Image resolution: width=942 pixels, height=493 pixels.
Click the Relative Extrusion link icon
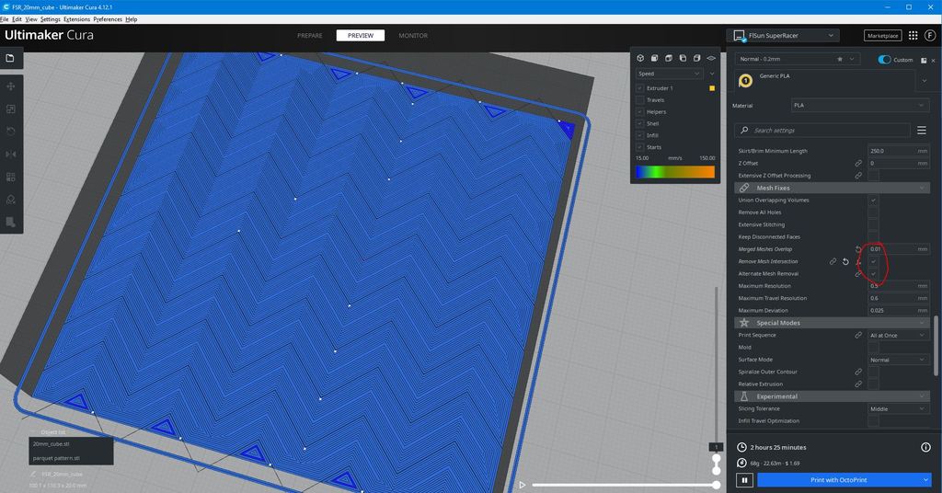coord(858,384)
